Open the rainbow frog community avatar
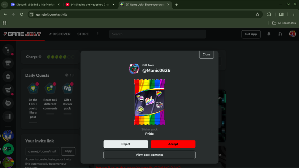Viewport: 299px width, 168px height. [x=8, y=162]
